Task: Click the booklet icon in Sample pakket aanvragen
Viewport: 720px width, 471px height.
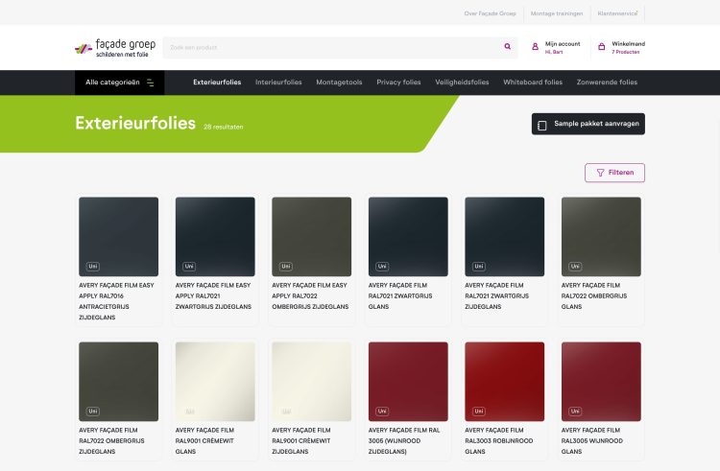Action: pyautogui.click(x=541, y=126)
